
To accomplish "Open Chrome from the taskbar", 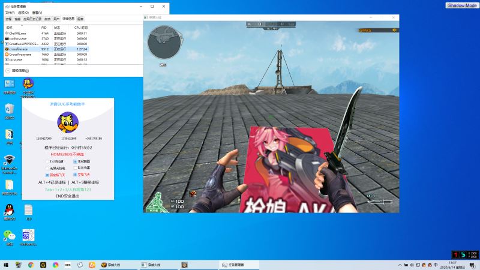I will coord(31,265).
